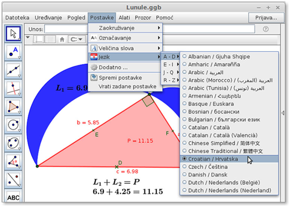Click the ABC text tool
Image resolution: width=289 pixels, height=206 pixels.
(x=13, y=197)
